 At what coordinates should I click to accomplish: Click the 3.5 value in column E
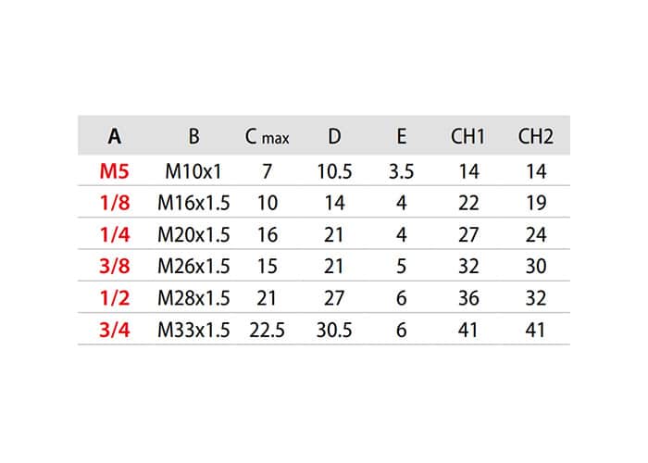[x=401, y=171]
